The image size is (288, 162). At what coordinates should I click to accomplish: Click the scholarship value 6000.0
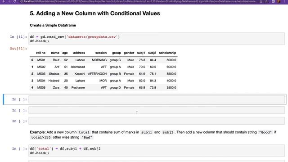pyautogui.click(x=171, y=67)
